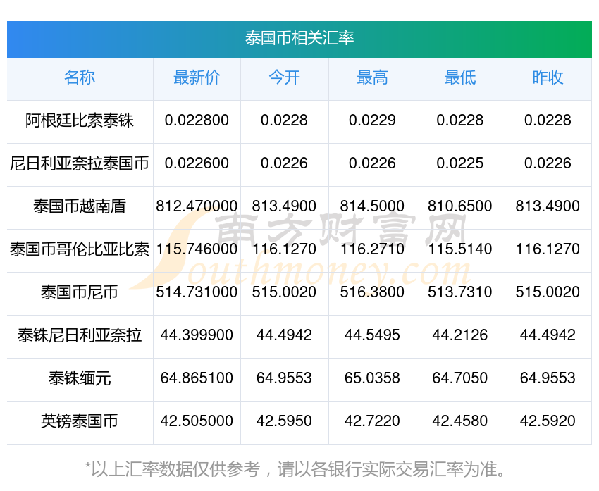
Task: Click the 116.1270 previous close value
Action: (548, 249)
